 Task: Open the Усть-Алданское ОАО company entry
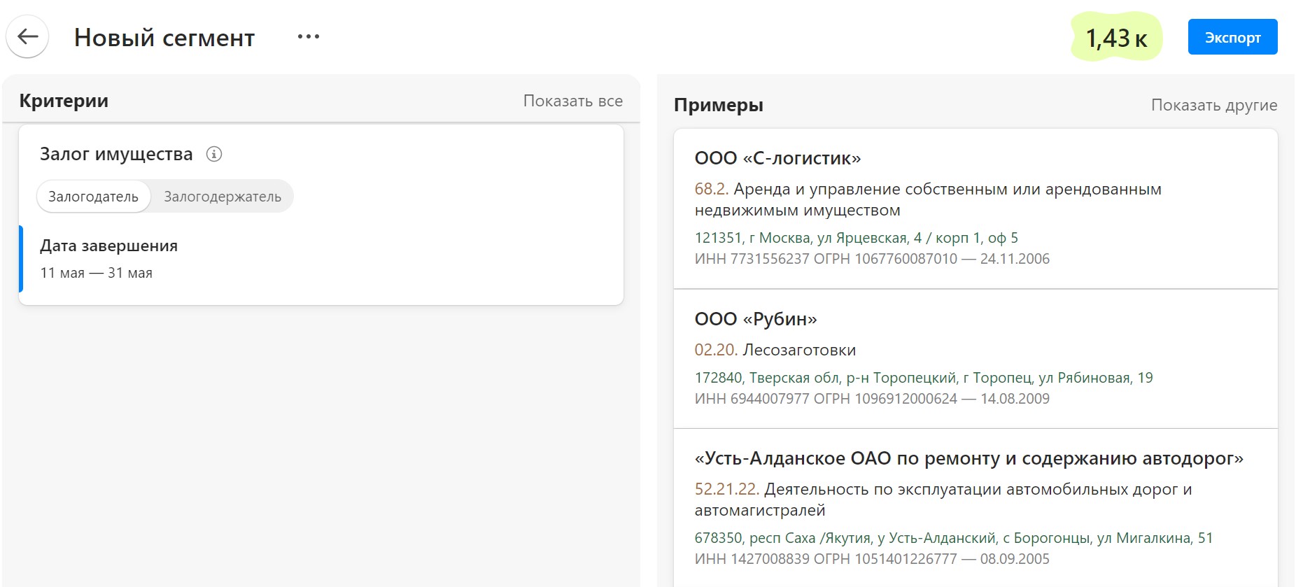coord(969,458)
